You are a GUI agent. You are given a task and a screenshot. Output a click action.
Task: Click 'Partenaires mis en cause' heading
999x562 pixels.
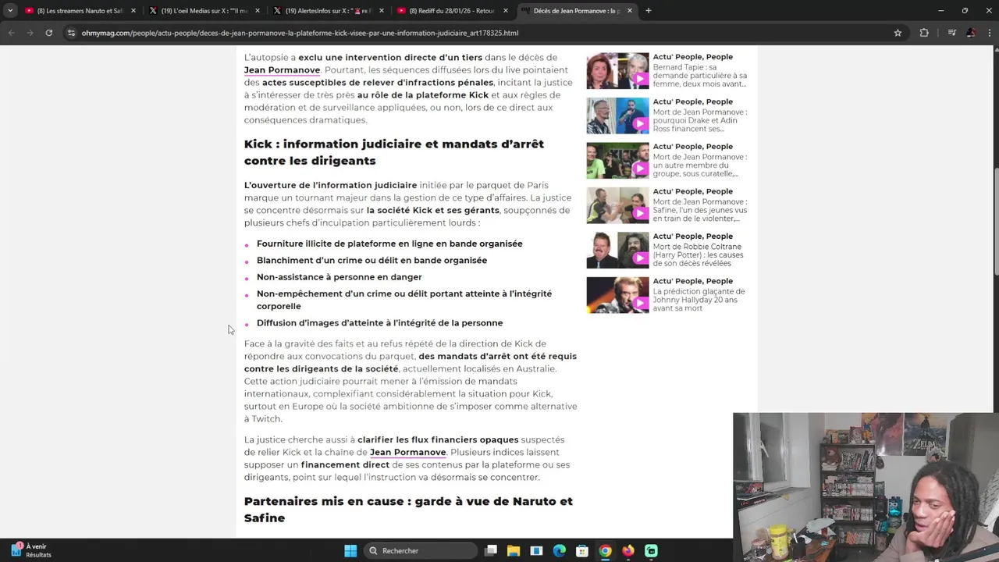pyautogui.click(x=408, y=509)
